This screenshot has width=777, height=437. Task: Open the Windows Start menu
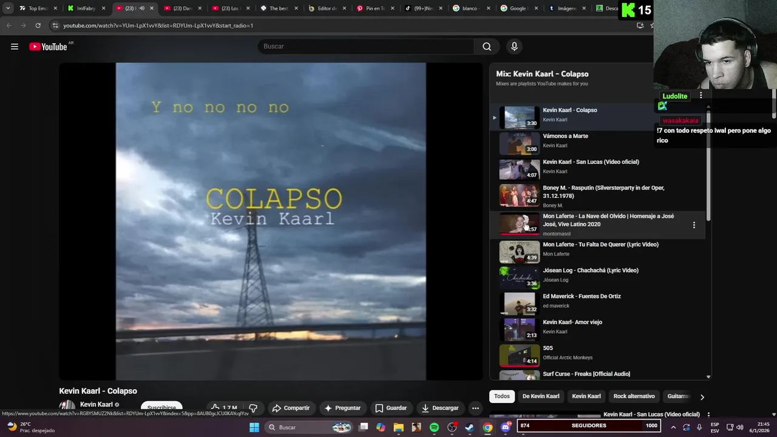[x=254, y=427]
